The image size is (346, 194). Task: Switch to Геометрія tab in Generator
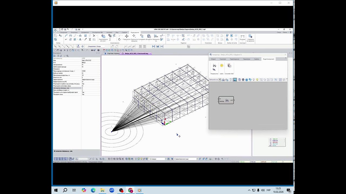(x=223, y=59)
